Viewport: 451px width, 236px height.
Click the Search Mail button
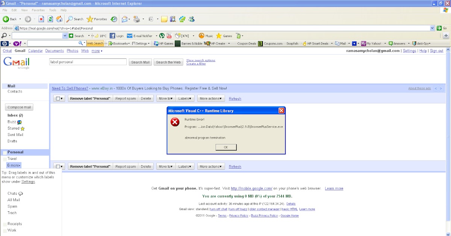(x=140, y=62)
